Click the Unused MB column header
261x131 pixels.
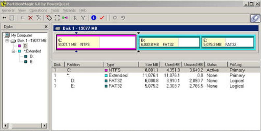click(193, 64)
